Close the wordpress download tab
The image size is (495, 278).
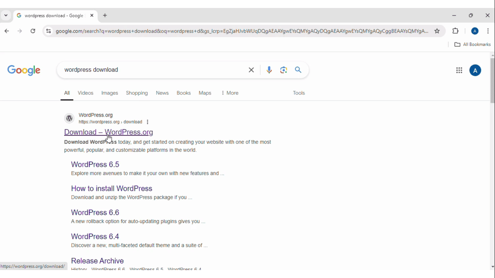point(92,16)
